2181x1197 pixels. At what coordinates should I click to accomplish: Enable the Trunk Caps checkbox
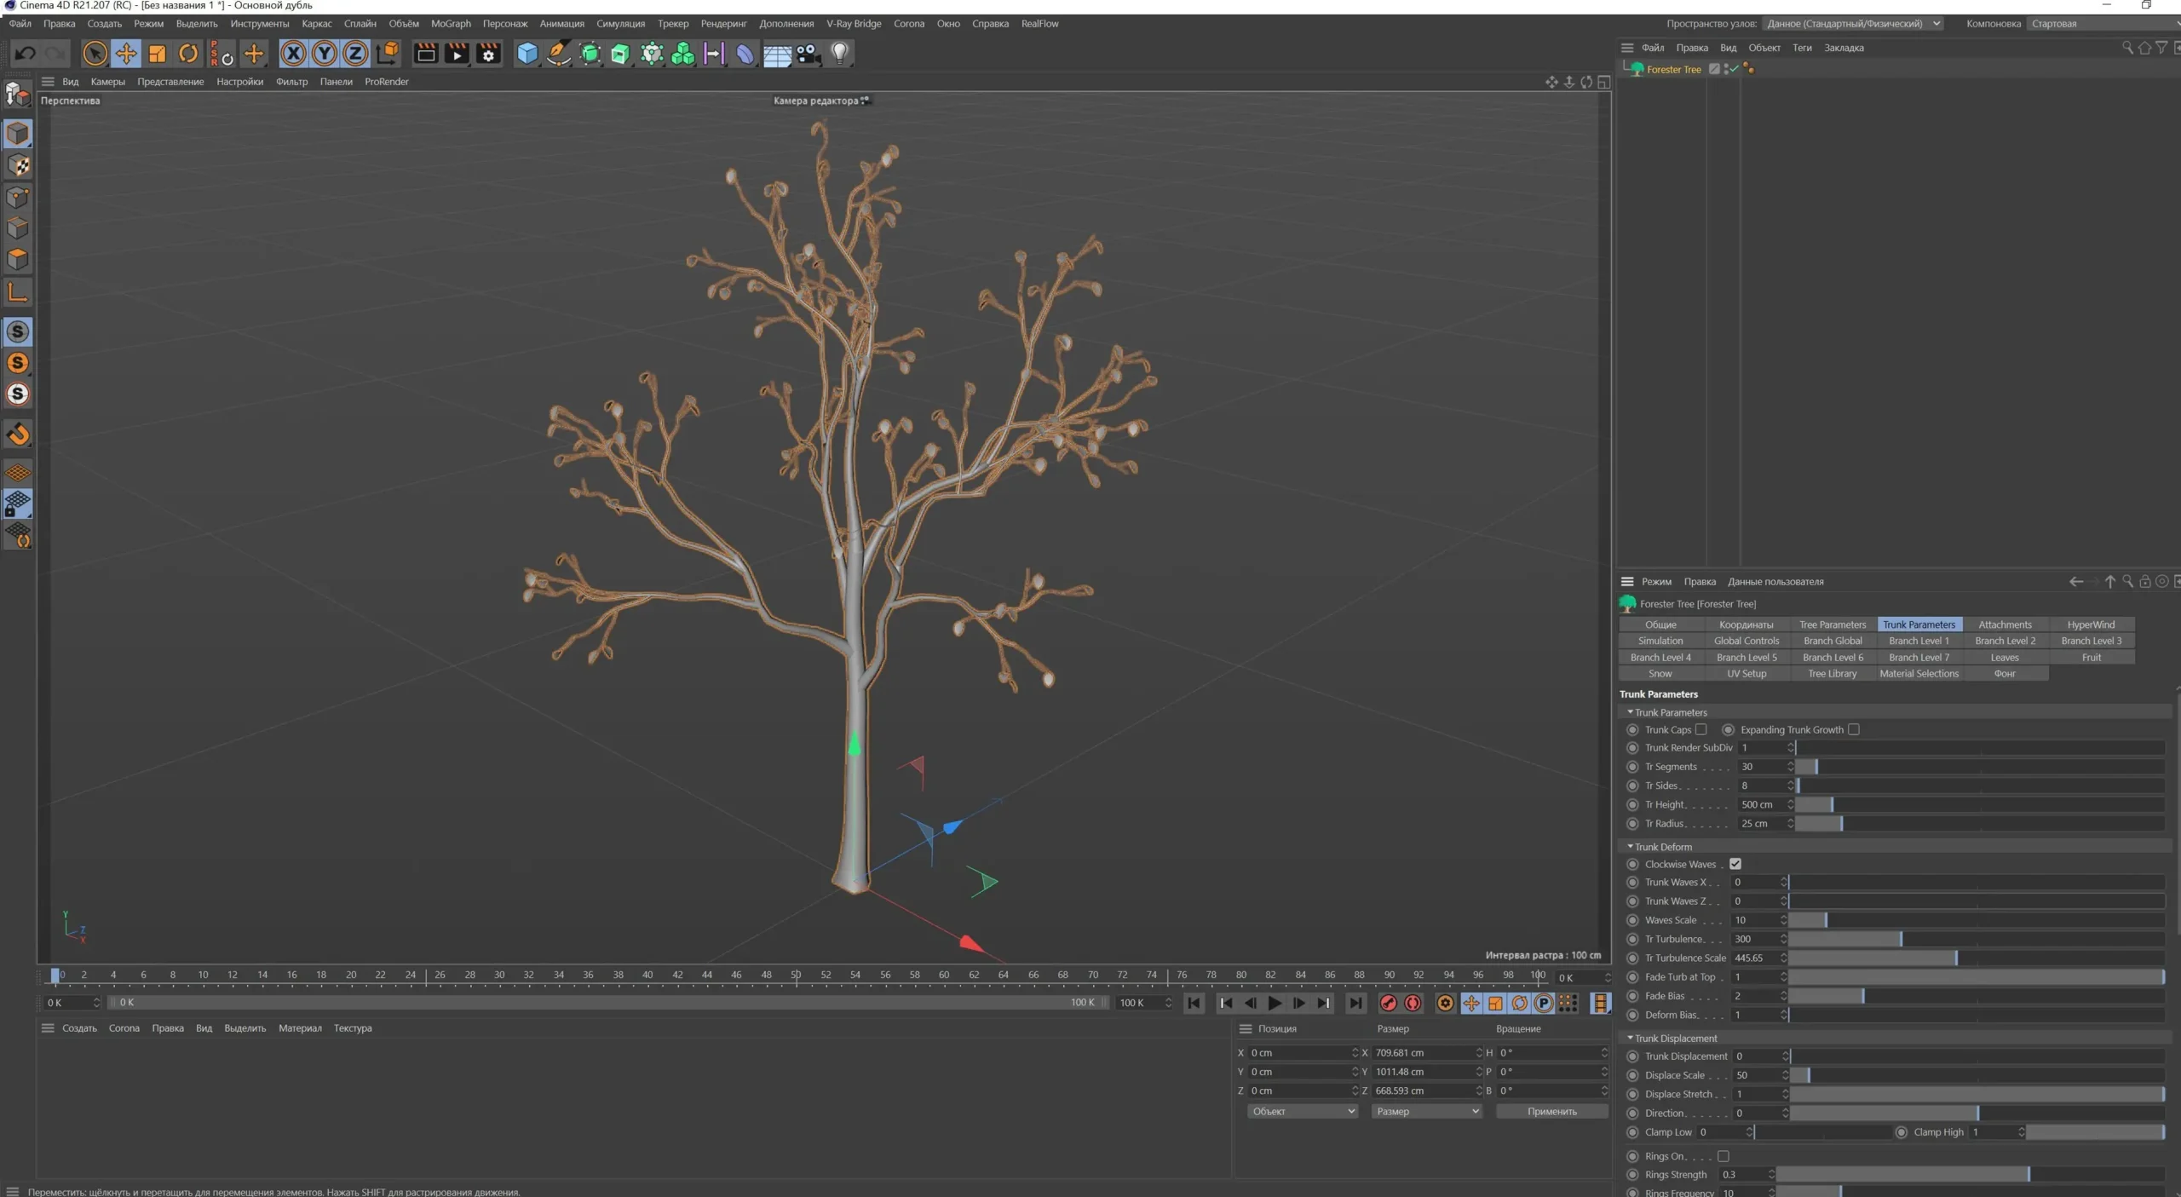click(x=1700, y=729)
